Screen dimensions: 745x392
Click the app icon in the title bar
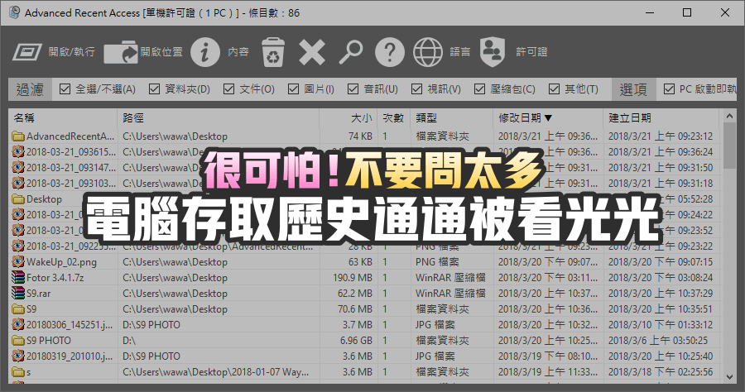(14, 12)
